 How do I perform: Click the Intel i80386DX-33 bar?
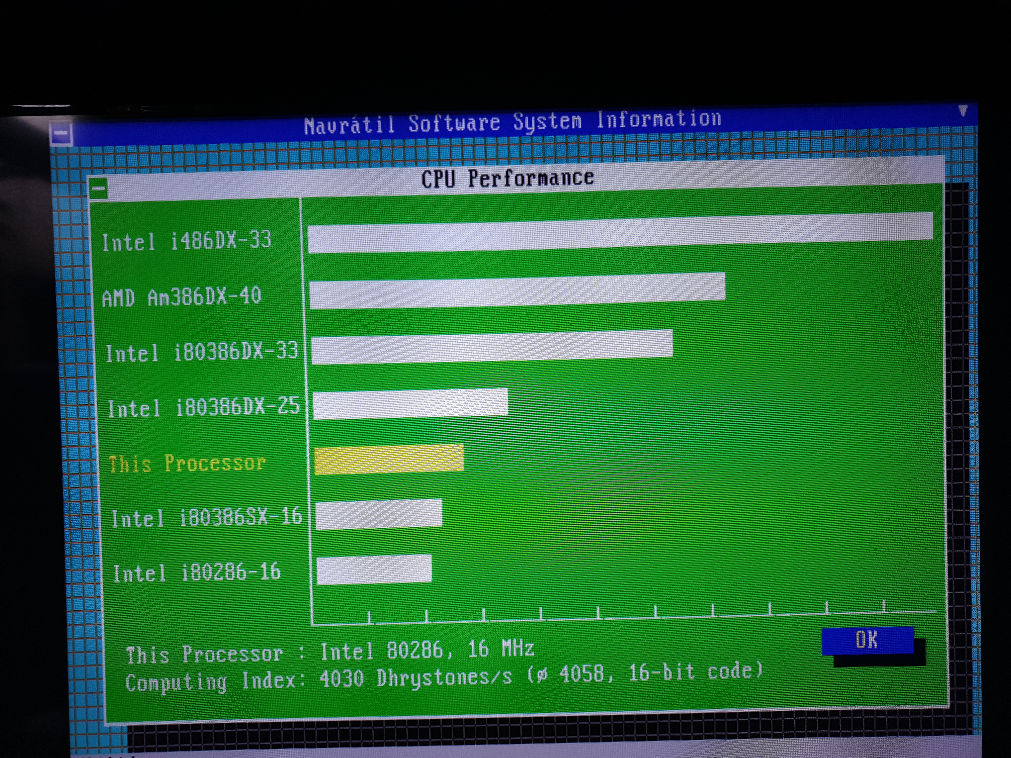[x=492, y=347]
